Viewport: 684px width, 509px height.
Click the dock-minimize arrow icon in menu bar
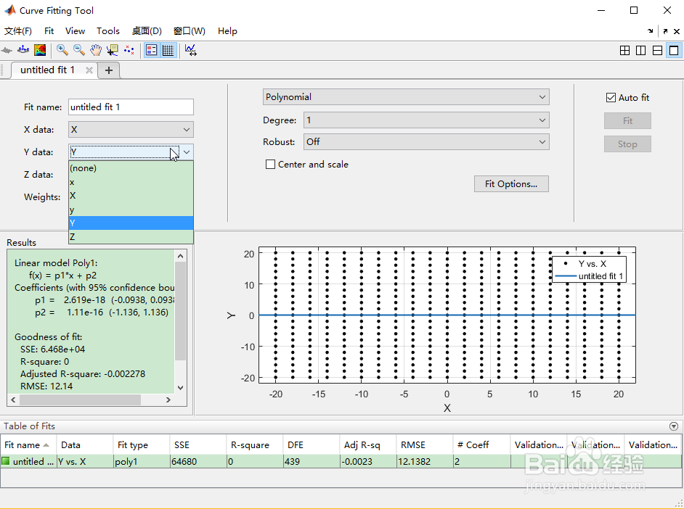pyautogui.click(x=651, y=31)
